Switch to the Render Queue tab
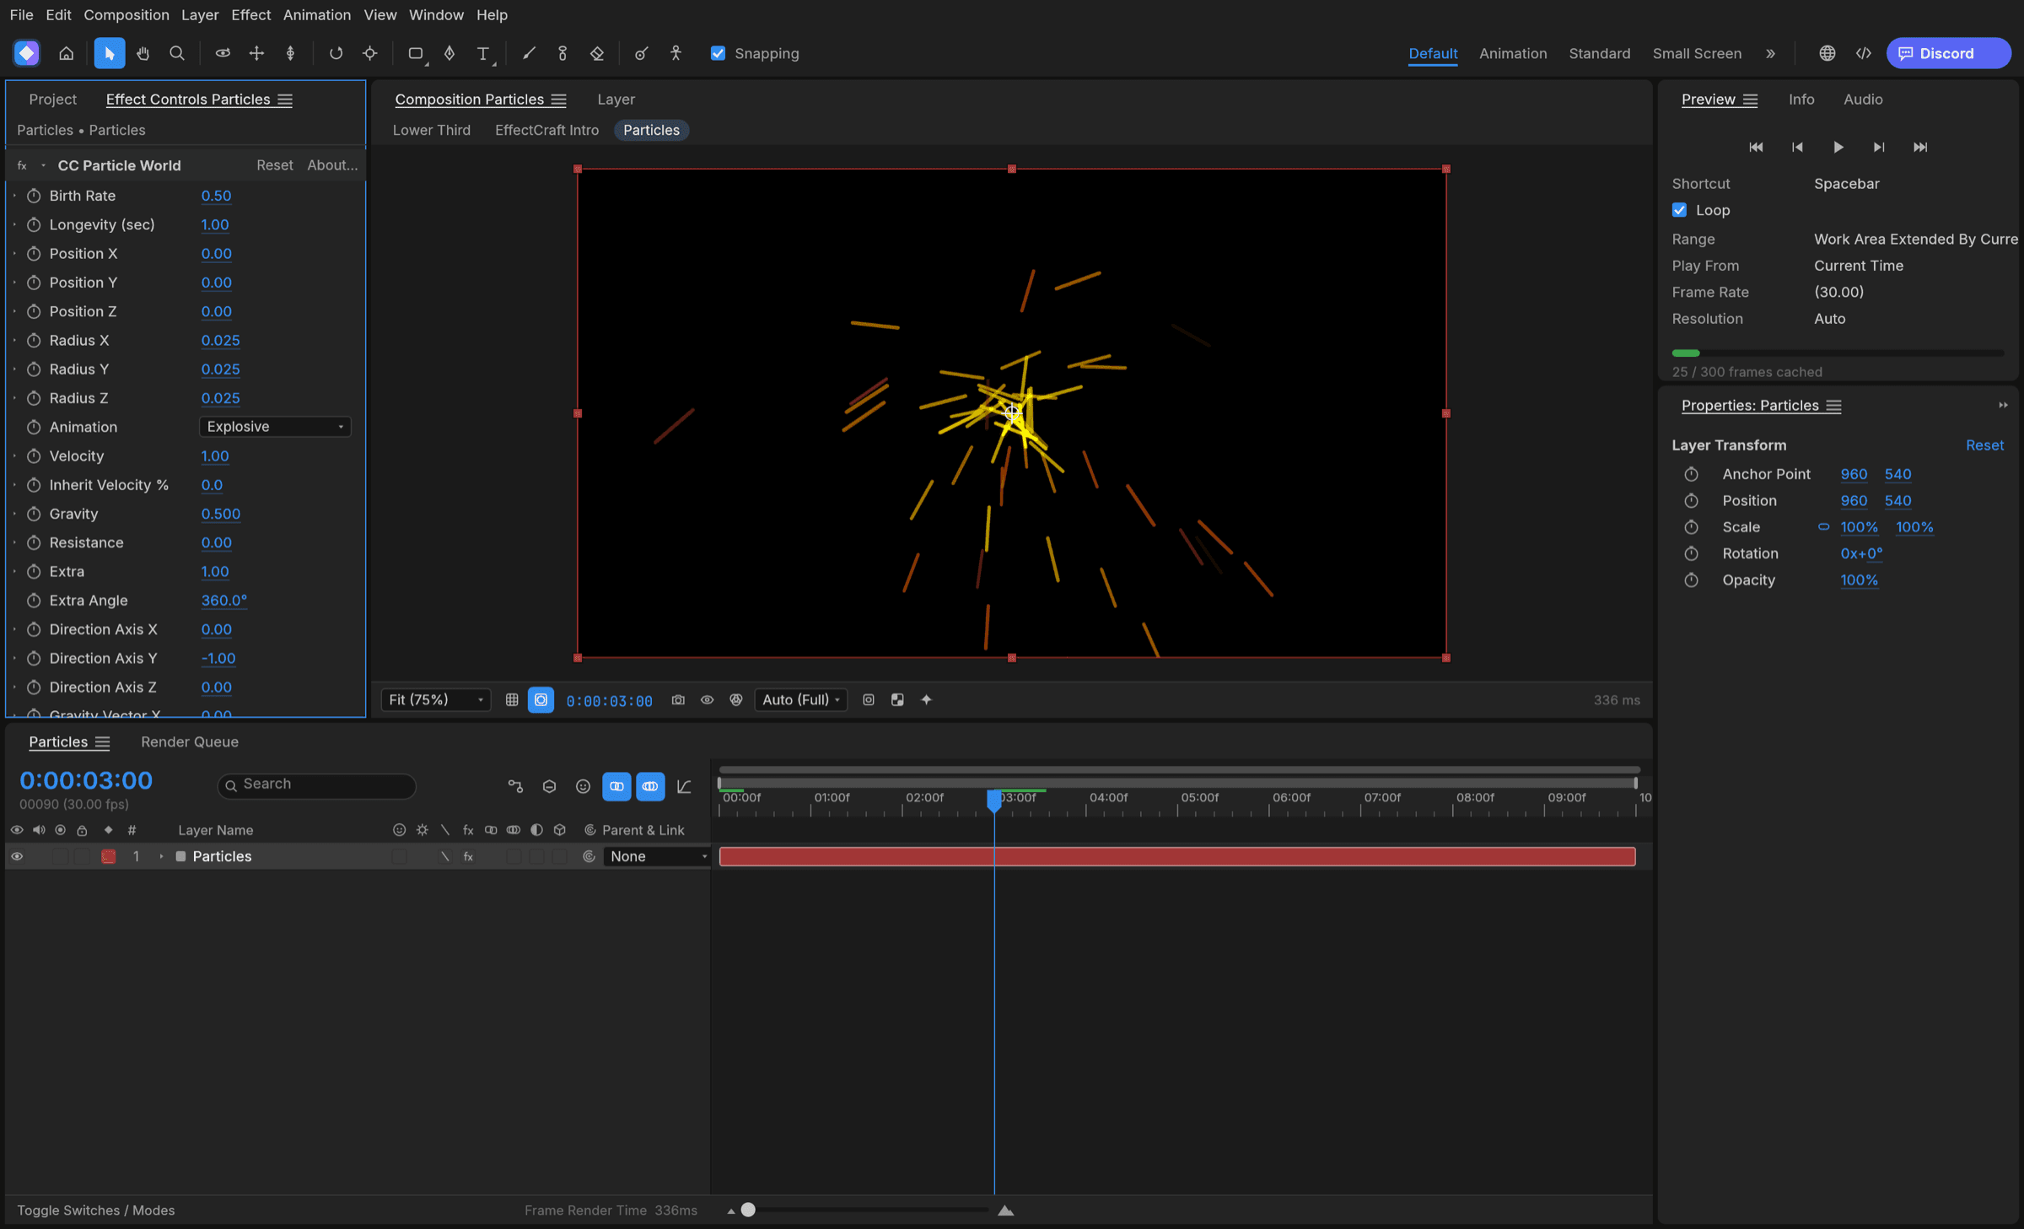The height and width of the screenshot is (1229, 2024). click(190, 741)
